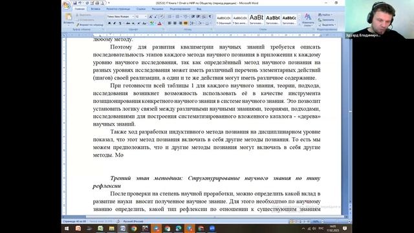Switch to the Home ribbon tab
The image size is (414, 233).
pos(80,9)
